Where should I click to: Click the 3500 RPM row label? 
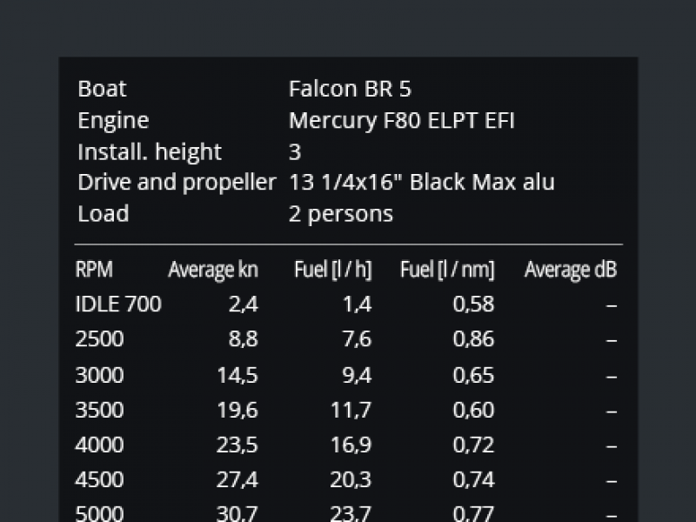[x=99, y=410]
